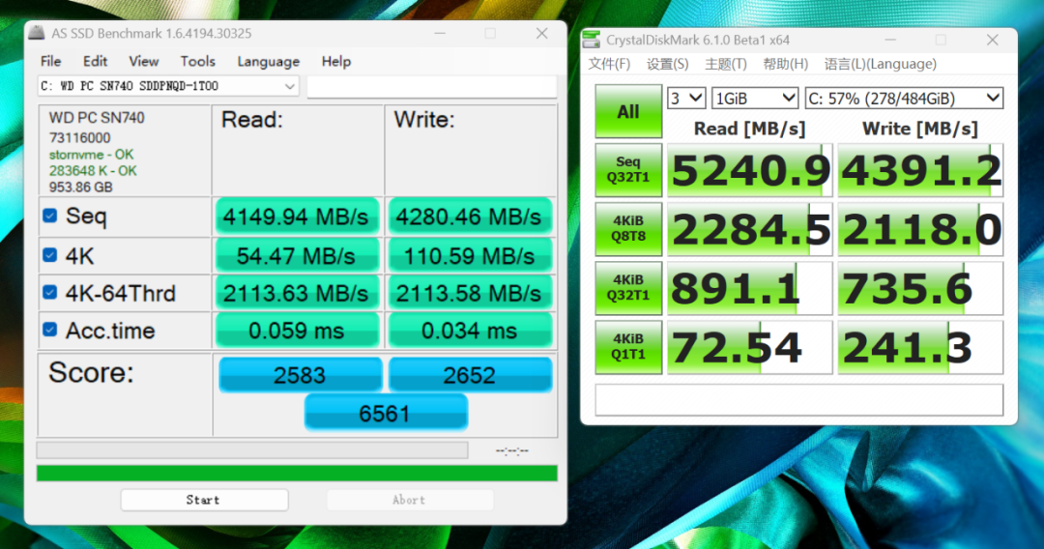Viewport: 1044px width, 549px height.
Task: Minimize the CrystalDiskMark window
Action: point(890,40)
